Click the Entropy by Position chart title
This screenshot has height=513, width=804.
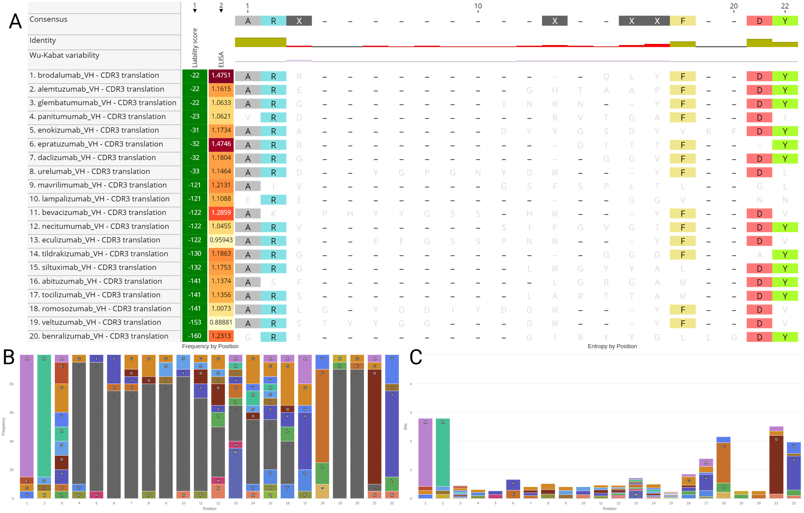(x=612, y=346)
